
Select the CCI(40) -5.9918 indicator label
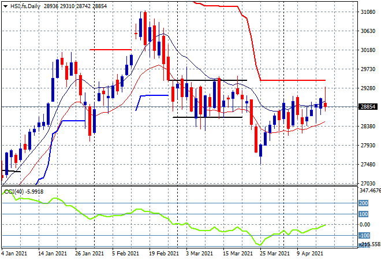pyautogui.click(x=24, y=192)
